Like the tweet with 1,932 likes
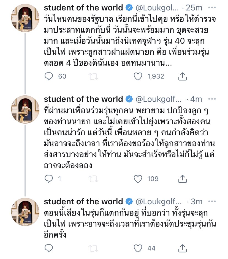This screenshot has width=228, height=259. [x=138, y=77]
